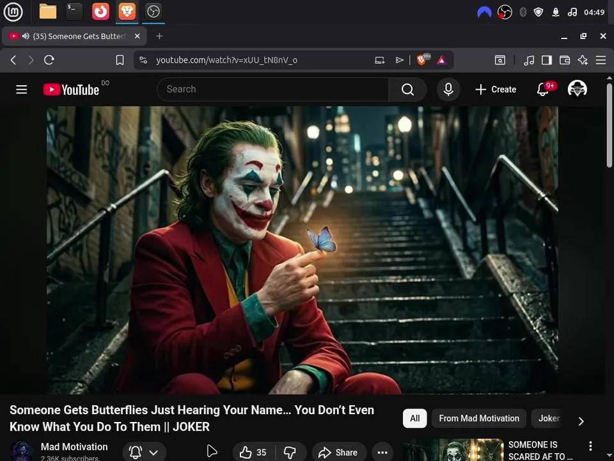Open options for SOMEONE IS SCARED video

click(x=590, y=446)
